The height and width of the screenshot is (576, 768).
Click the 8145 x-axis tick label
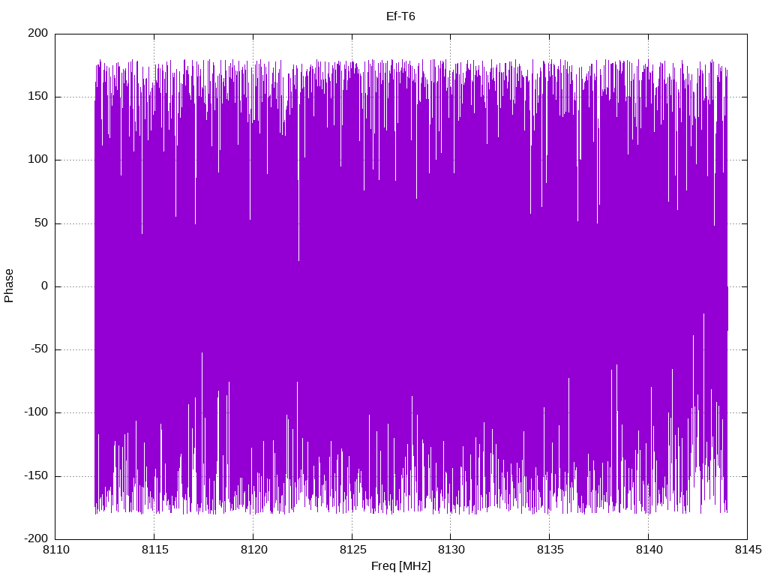coord(748,550)
